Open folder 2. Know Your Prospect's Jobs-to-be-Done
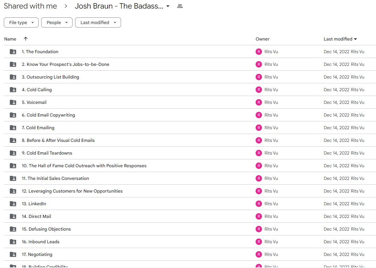376x268 pixels. pyautogui.click(x=66, y=64)
